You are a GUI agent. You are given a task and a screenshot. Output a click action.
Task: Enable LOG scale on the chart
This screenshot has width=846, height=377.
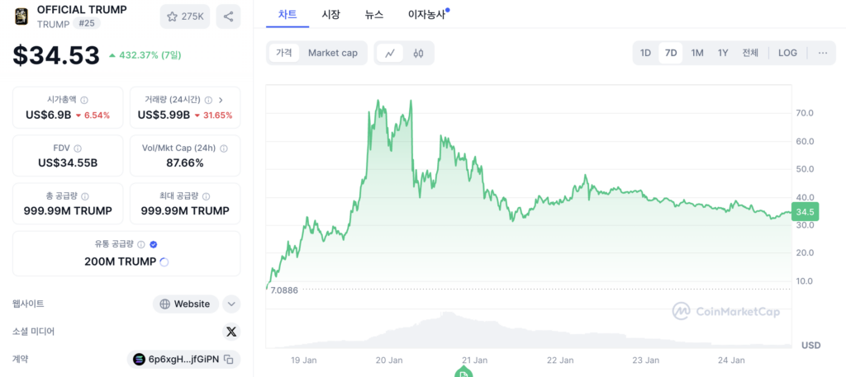point(787,53)
